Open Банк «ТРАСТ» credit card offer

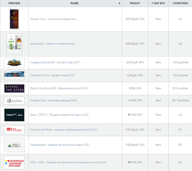point(59,115)
